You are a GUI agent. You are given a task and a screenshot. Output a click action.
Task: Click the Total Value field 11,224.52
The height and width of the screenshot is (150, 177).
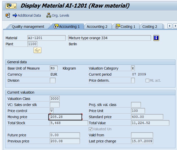150,123
